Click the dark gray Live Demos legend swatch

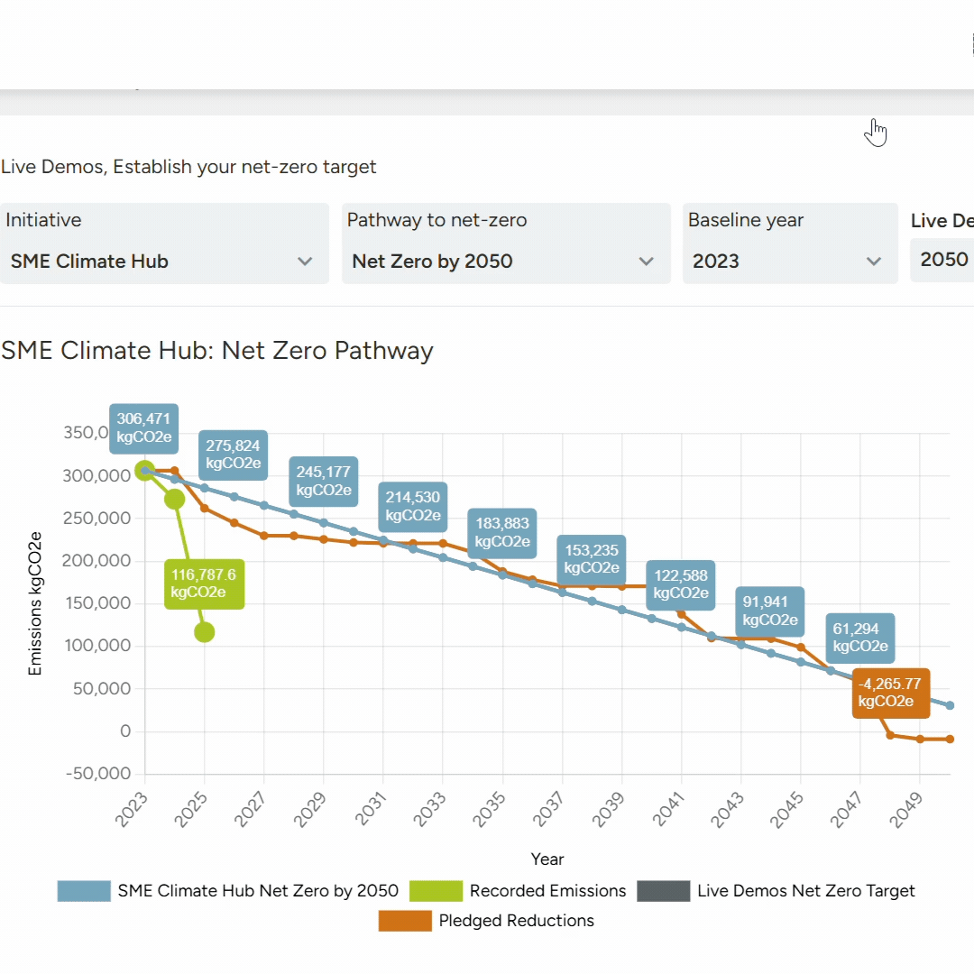[x=664, y=891]
